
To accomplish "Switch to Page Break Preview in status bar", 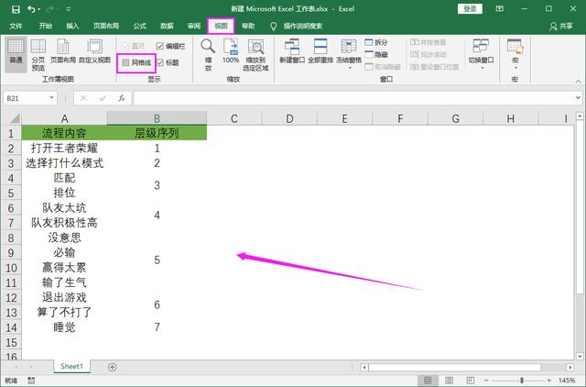I will [471, 381].
